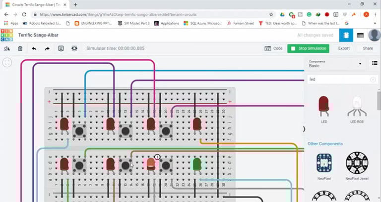Click the Export button
The width and height of the screenshot is (381, 202).
[344, 48]
